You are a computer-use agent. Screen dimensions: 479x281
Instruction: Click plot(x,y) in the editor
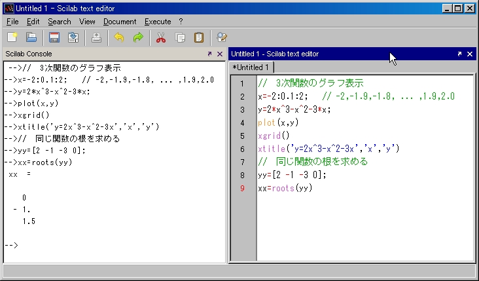pos(278,122)
